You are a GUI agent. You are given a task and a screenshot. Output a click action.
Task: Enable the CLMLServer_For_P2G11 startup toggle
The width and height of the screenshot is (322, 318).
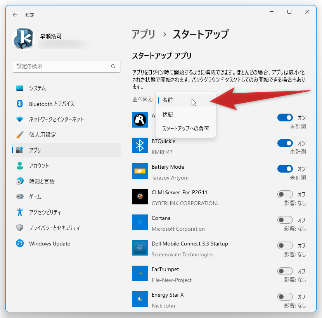tap(285, 194)
